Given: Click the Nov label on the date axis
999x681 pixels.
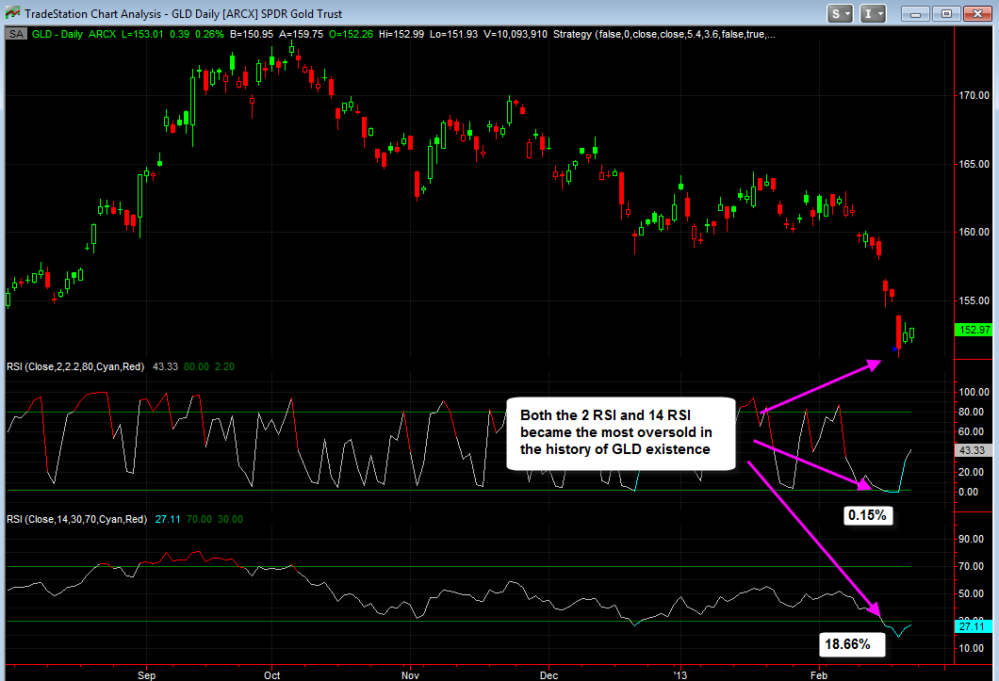Looking at the screenshot, I should pyautogui.click(x=410, y=675).
